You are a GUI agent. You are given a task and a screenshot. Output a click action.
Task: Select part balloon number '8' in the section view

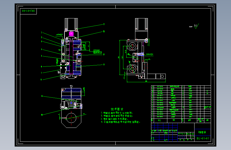(41, 80)
